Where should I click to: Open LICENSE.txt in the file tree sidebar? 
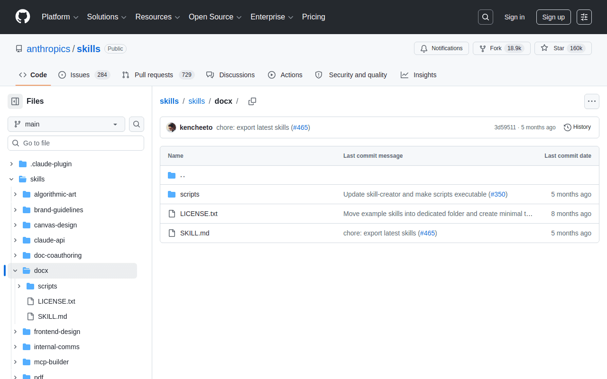coord(56,301)
